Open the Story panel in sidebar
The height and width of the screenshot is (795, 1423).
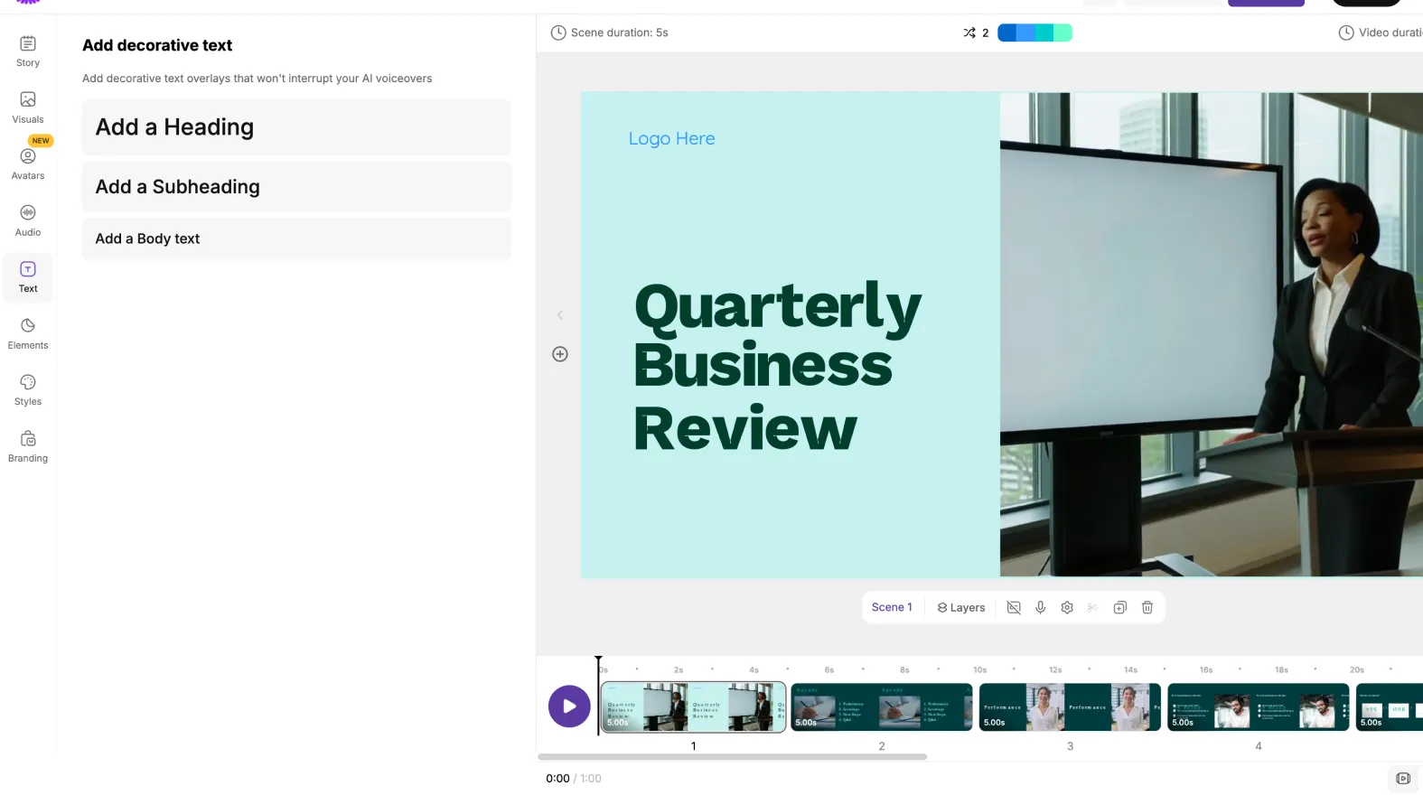(28, 51)
